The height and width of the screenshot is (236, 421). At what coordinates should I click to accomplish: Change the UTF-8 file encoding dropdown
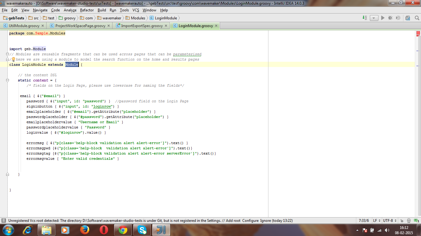390,221
